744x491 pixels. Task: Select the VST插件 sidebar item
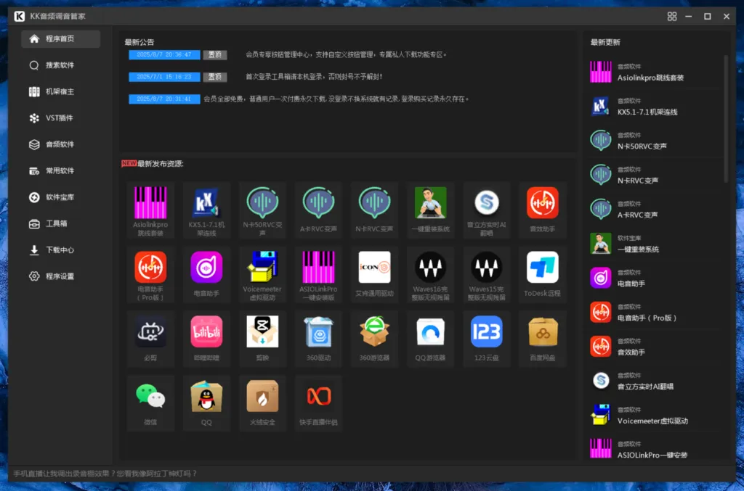pyautogui.click(x=60, y=118)
